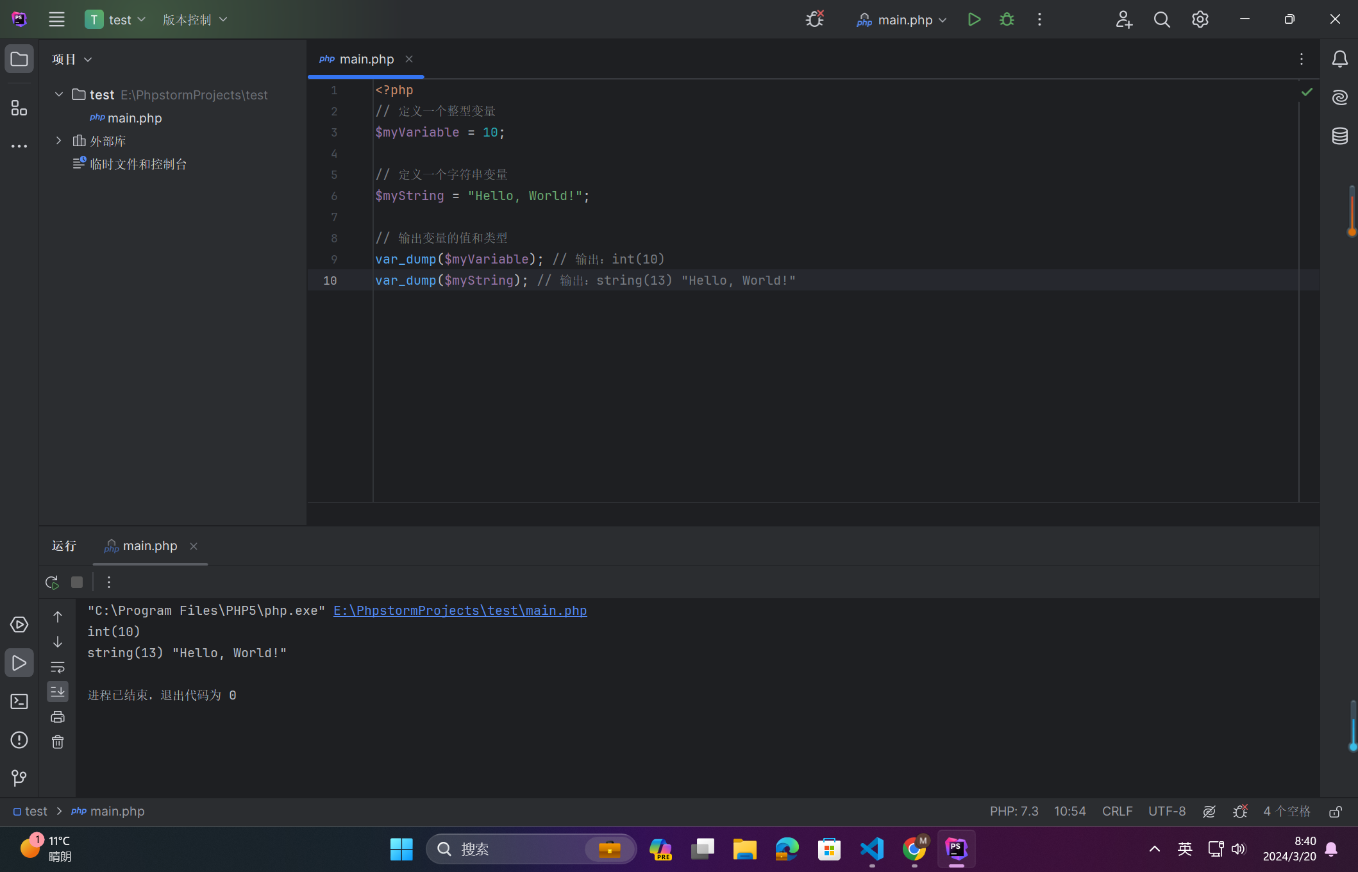The width and height of the screenshot is (1358, 872).
Task: Open the 版本控制 dropdown menu
Action: click(x=194, y=20)
